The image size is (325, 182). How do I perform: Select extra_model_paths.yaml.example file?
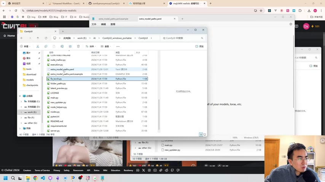coord(97,74)
